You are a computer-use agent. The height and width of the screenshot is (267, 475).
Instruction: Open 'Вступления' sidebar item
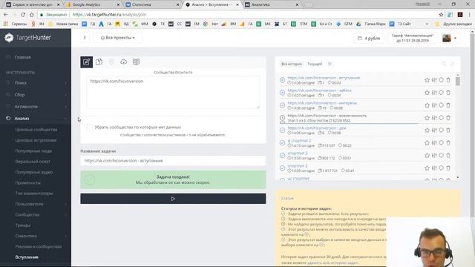(27, 257)
